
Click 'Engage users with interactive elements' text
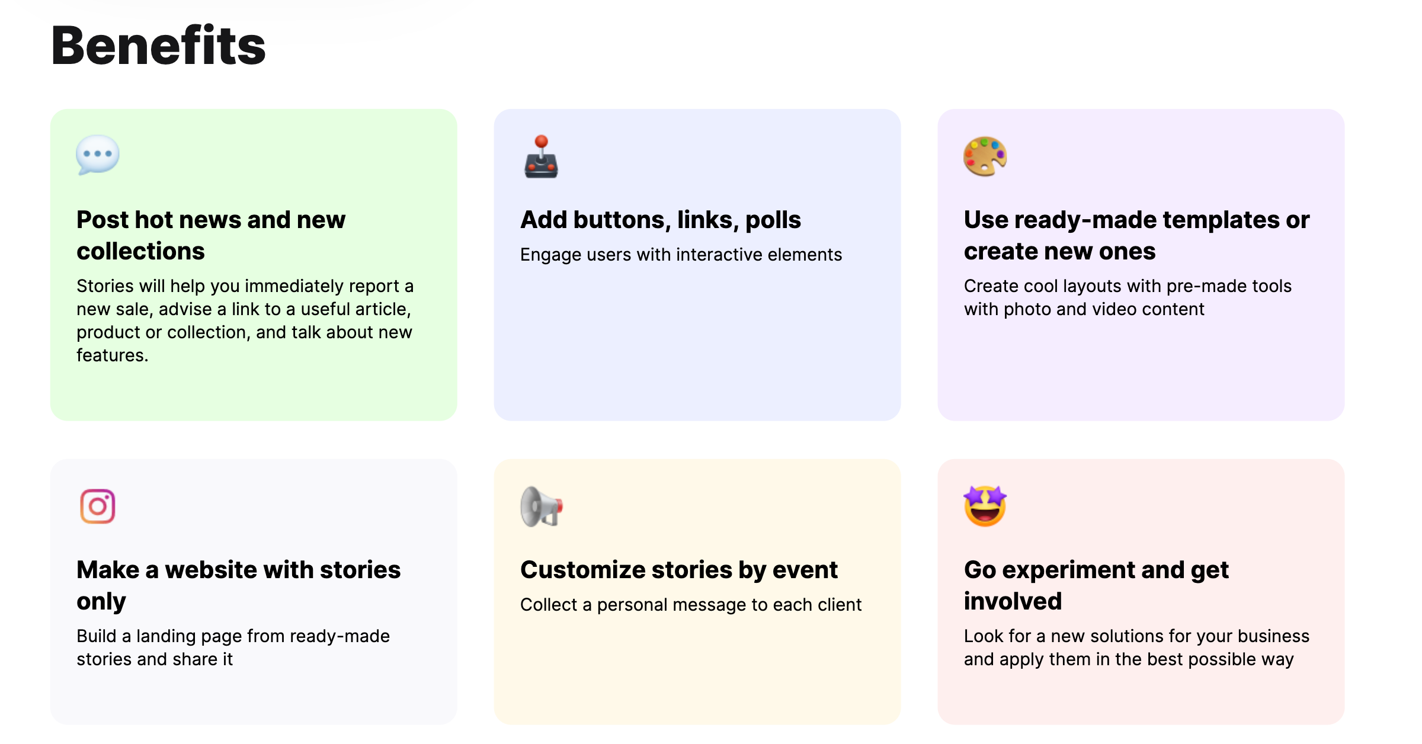click(681, 255)
